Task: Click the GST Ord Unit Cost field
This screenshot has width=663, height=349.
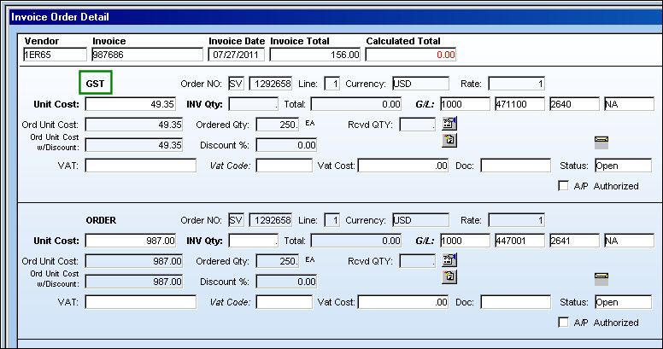Action: (x=133, y=125)
